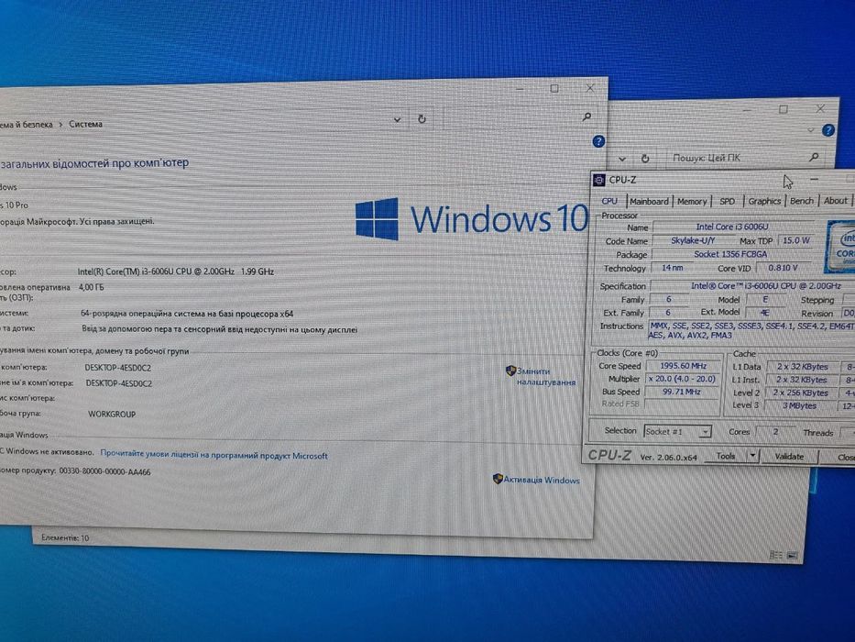Click refresh icon in Explorer window behind
Image resolution: width=855 pixels, height=642 pixels.
pyautogui.click(x=645, y=159)
